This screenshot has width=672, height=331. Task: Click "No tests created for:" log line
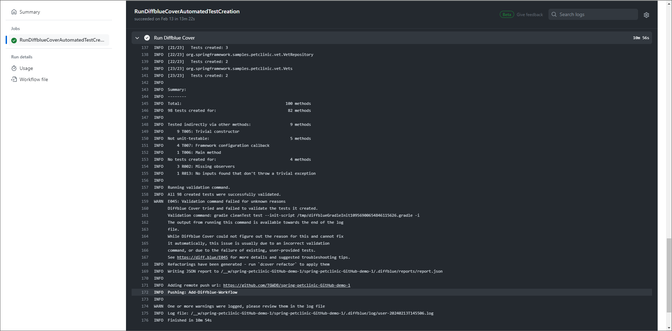[x=192, y=159]
